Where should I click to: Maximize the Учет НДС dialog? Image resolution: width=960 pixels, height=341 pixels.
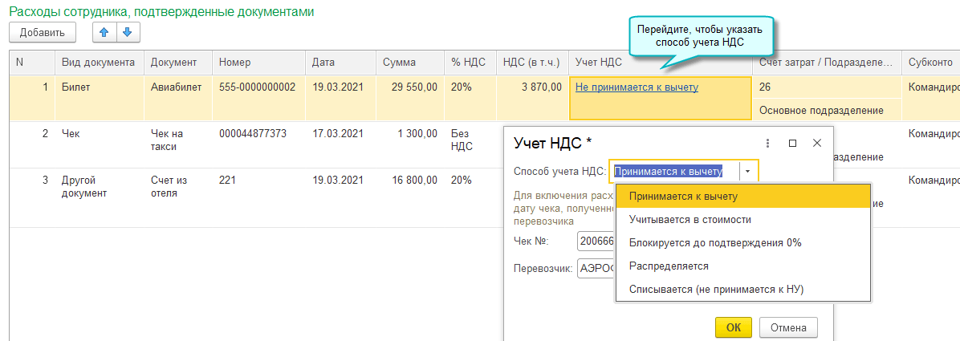pyautogui.click(x=792, y=143)
